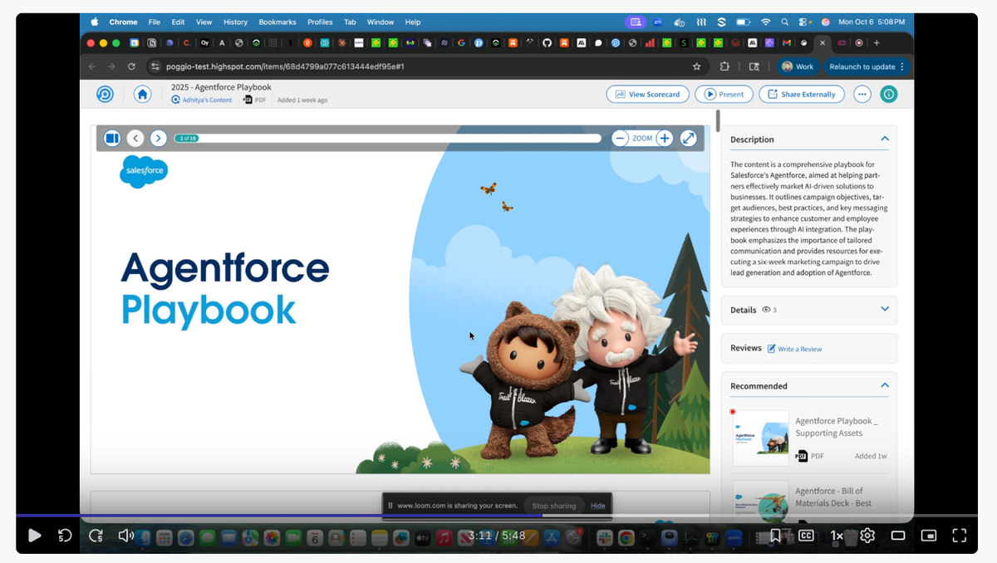Image resolution: width=997 pixels, height=563 pixels.
Task: Toggle closed captions (CC)
Action: click(x=806, y=536)
